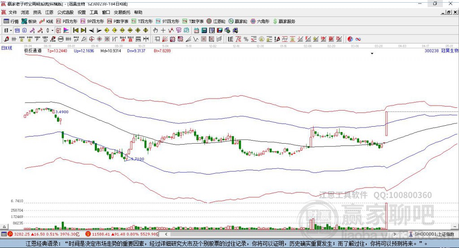Click the Dn=9.3137 channel value
459x248 pixels.
[x=136, y=51]
